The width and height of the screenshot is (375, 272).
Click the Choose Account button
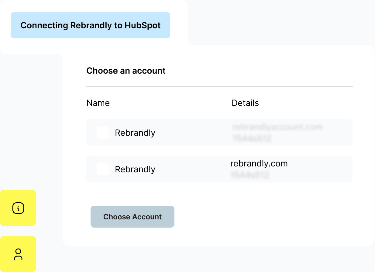[132, 217]
